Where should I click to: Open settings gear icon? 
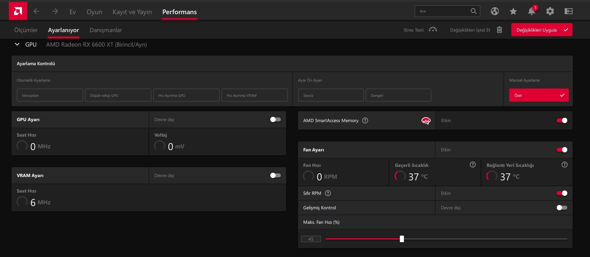pos(550,12)
